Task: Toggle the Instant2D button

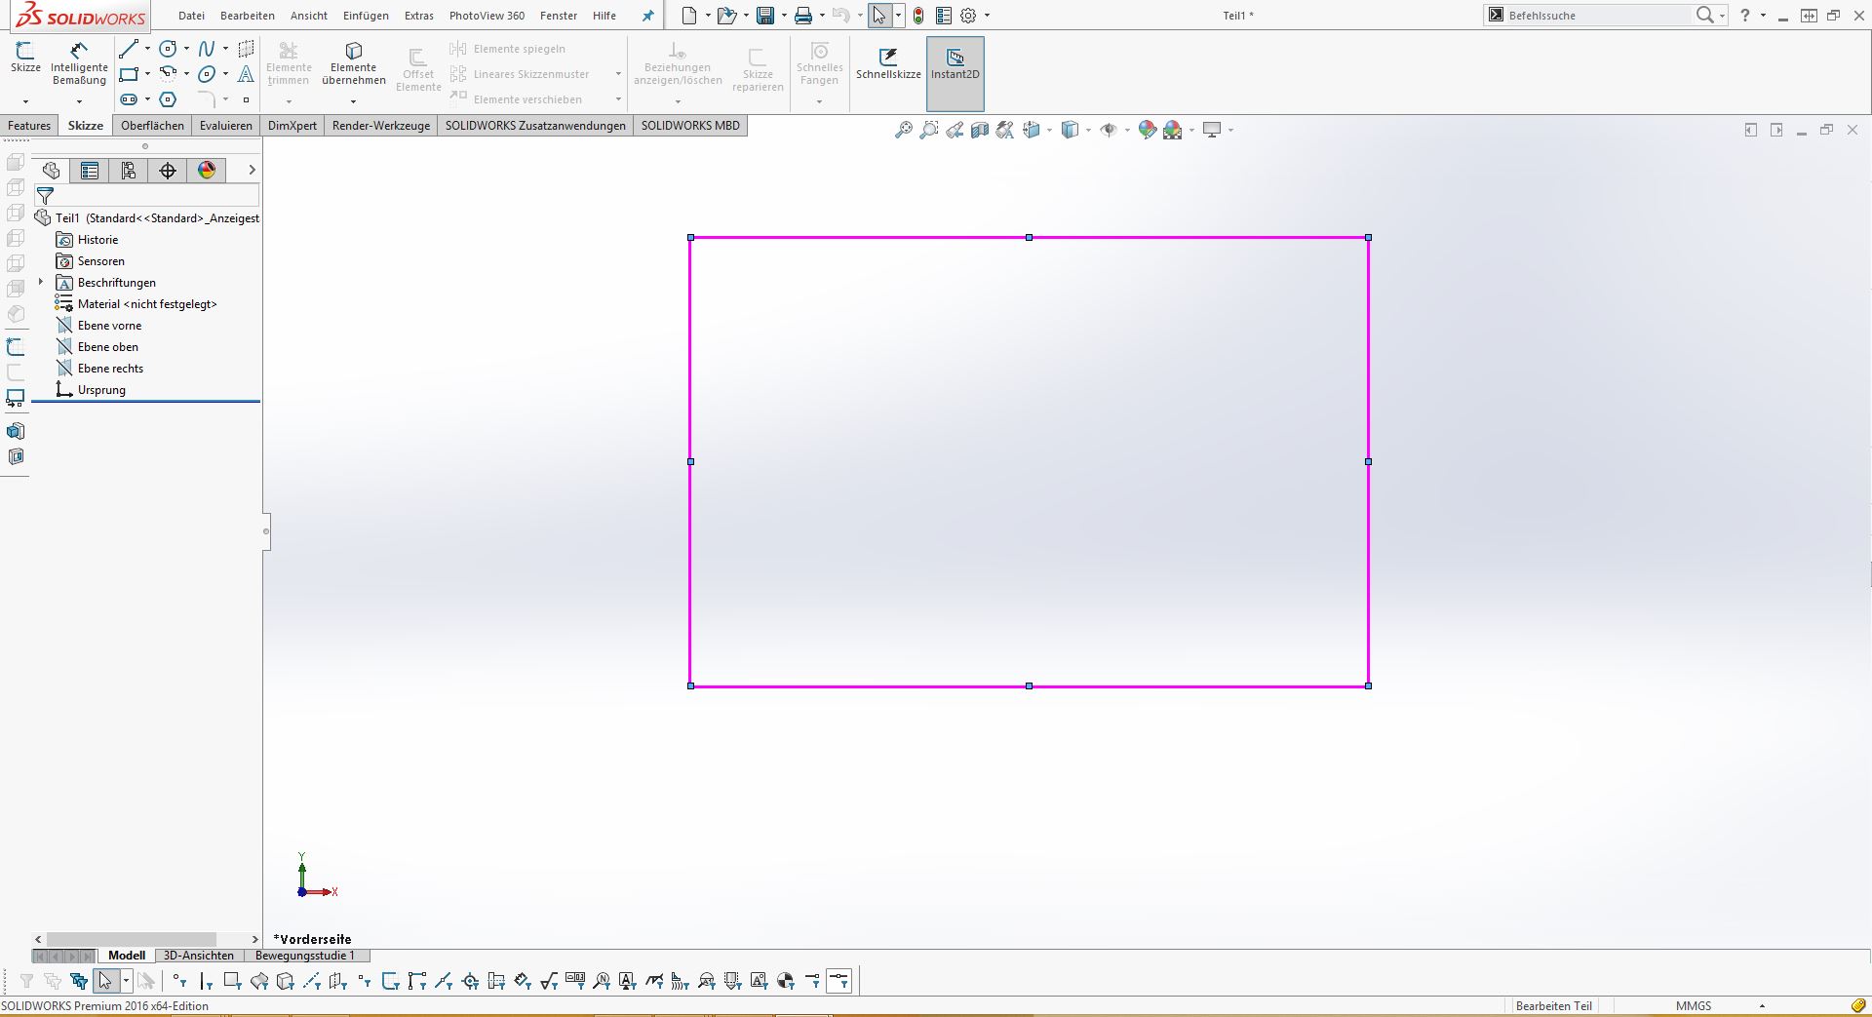Action: coord(955,74)
